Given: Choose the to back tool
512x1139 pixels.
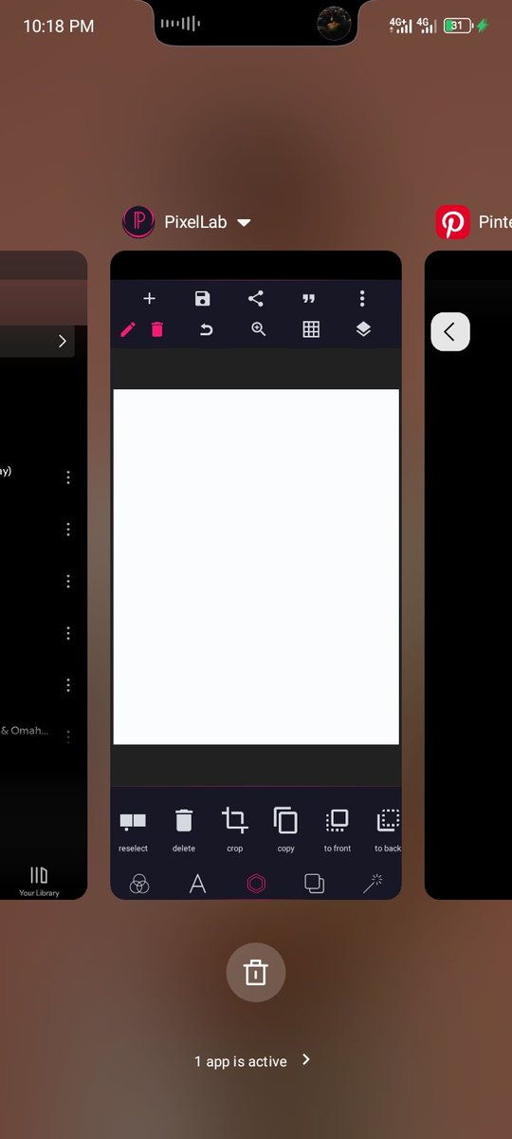Looking at the screenshot, I should [388, 830].
